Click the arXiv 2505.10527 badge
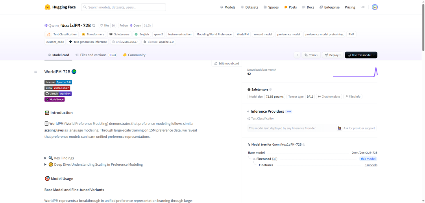Viewport: 425px width, 203px height. pos(57,88)
